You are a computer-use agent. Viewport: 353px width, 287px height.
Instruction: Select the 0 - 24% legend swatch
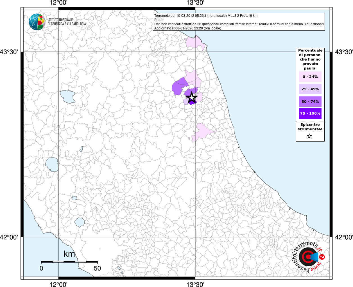(310, 77)
